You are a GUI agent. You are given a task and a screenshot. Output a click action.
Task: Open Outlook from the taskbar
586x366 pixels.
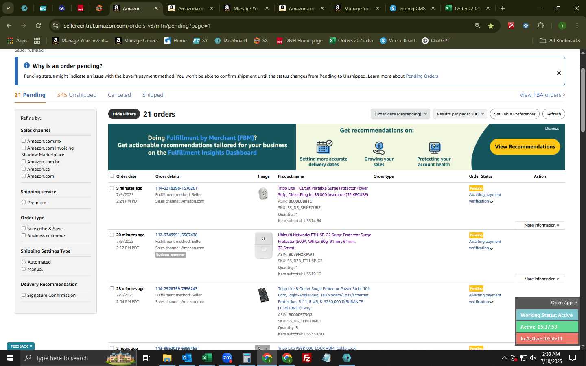click(x=187, y=358)
